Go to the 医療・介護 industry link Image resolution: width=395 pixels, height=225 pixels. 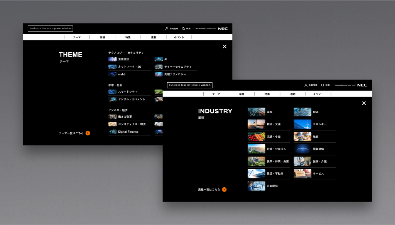(319, 161)
